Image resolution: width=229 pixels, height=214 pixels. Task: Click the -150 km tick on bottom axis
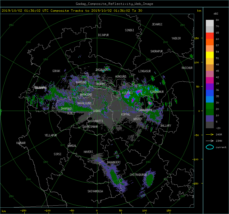23,210
